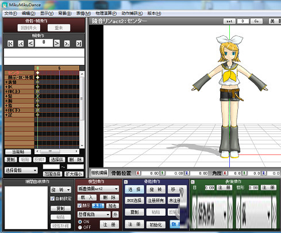Click the 载入 load model button
The width and height of the screenshot is (281, 233).
click(87, 197)
